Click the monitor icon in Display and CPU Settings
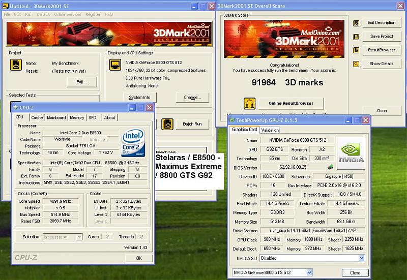The image size is (407, 280). point(115,65)
